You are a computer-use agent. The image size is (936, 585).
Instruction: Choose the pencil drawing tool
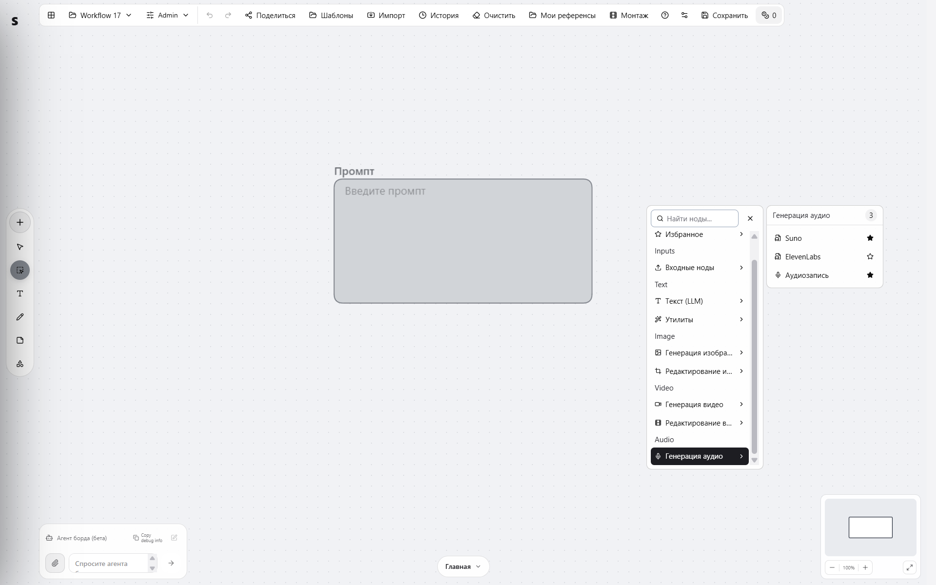tap(20, 317)
